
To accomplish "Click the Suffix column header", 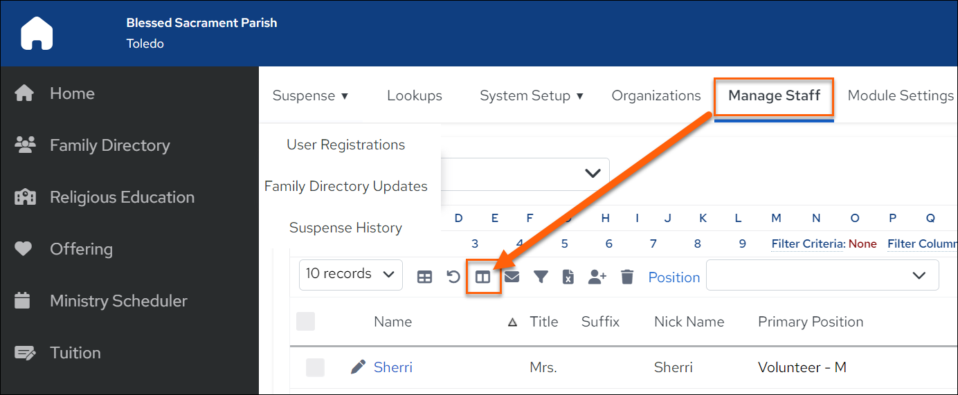I will [600, 322].
